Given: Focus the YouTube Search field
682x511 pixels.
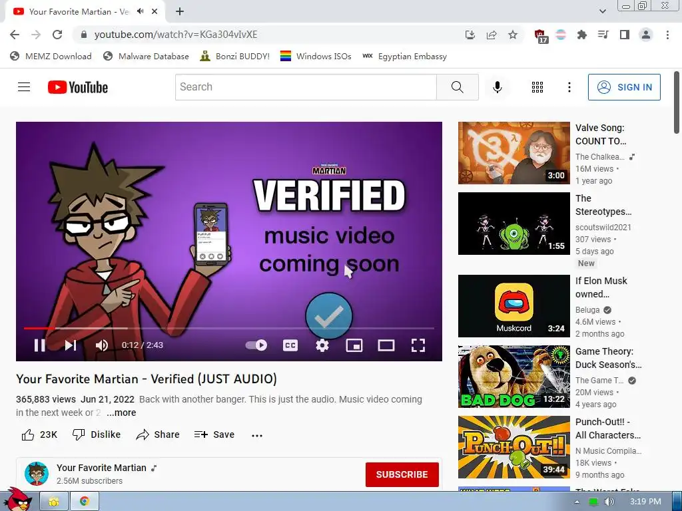Looking at the screenshot, I should tap(306, 87).
